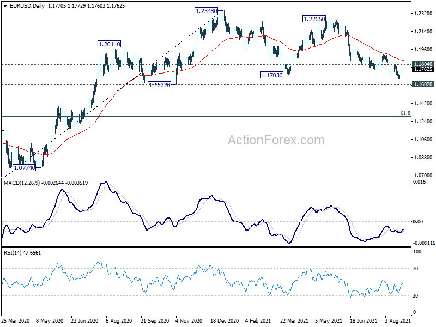This screenshot has height=327, width=436.
Task: Select the 1.23480 price label
Action: pyautogui.click(x=206, y=11)
